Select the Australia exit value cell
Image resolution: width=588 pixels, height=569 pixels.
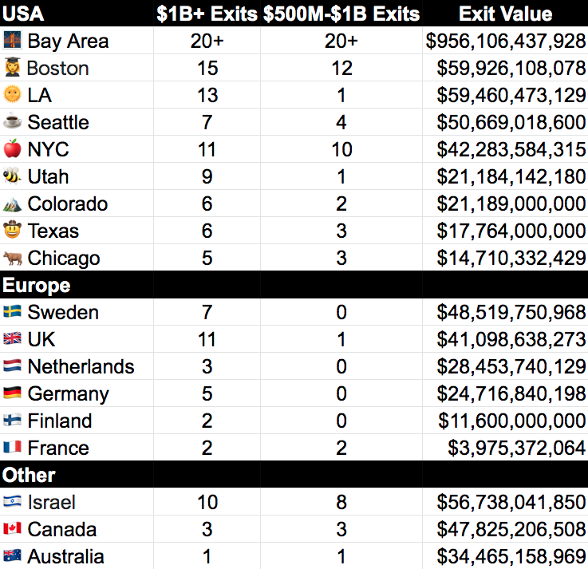tap(505, 556)
